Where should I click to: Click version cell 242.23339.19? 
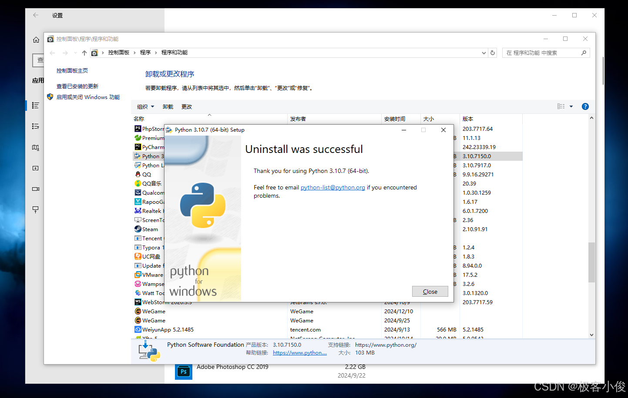[479, 147]
